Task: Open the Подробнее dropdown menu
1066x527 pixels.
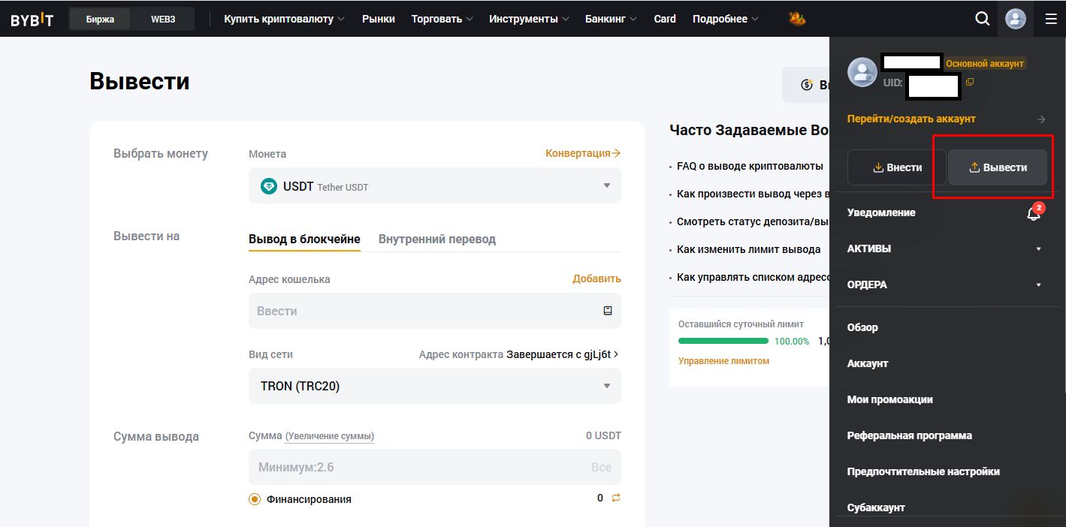Action: (x=726, y=19)
